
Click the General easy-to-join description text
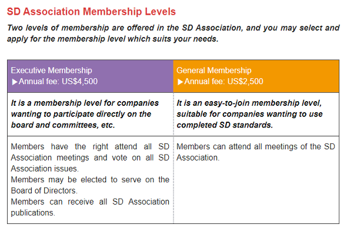[x=249, y=114]
